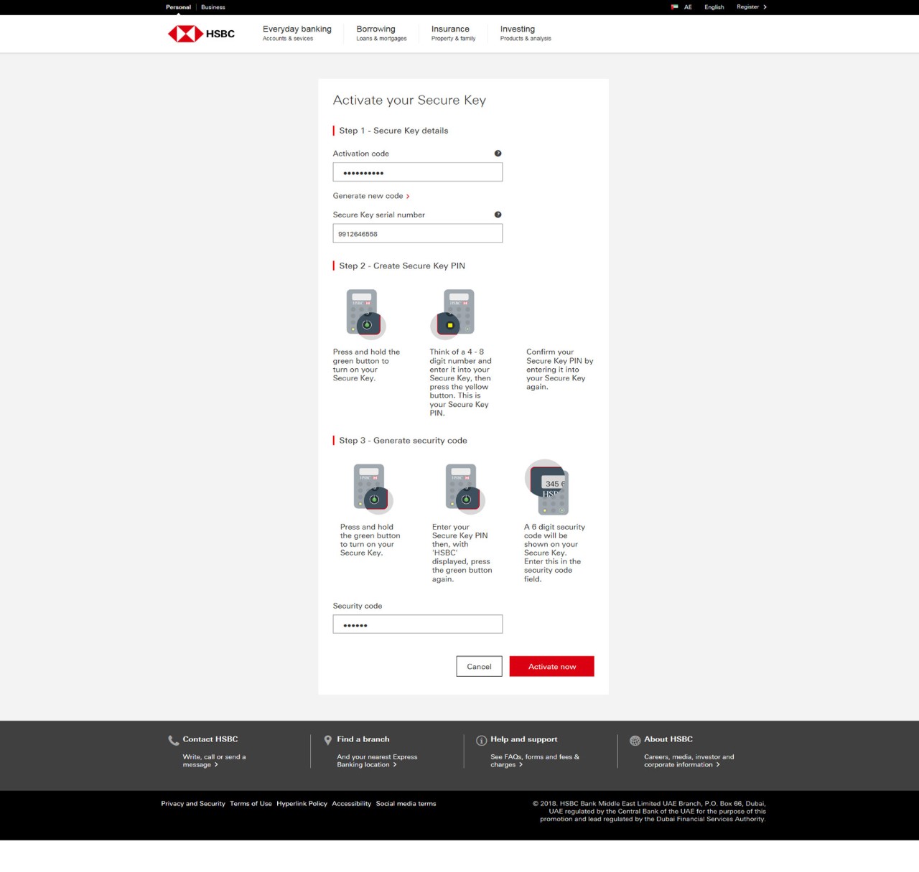Screen dimensions: 919x872
Task: Click the UAE flag icon
Action: click(674, 7)
